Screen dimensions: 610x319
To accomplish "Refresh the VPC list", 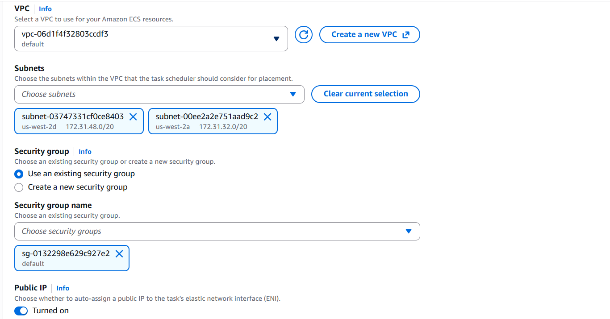I will [x=303, y=34].
